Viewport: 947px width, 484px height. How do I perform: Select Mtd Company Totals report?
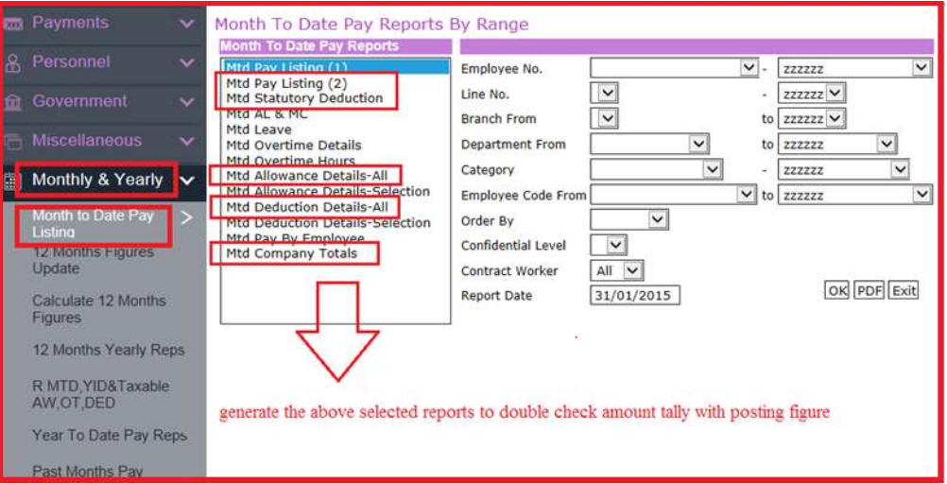point(292,253)
